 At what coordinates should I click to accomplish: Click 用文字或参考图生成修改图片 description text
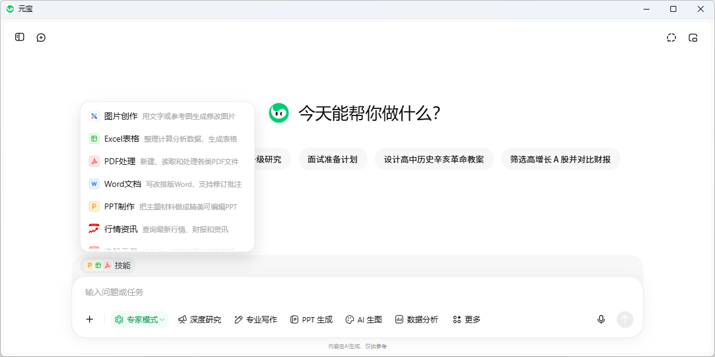point(188,116)
